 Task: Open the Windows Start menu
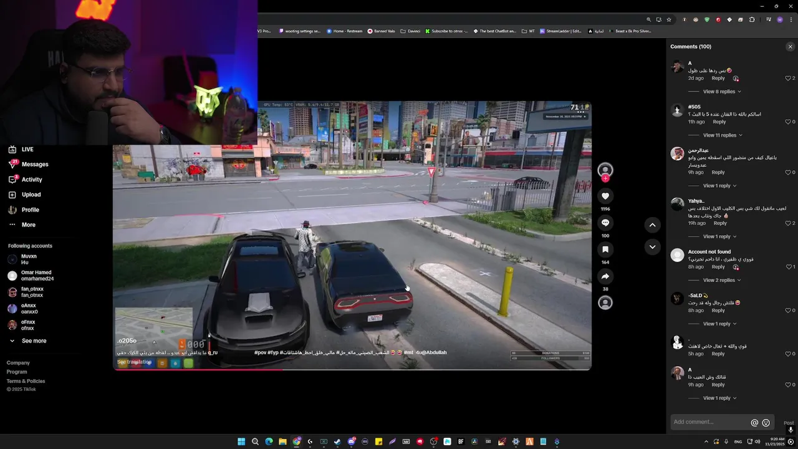[x=241, y=442]
